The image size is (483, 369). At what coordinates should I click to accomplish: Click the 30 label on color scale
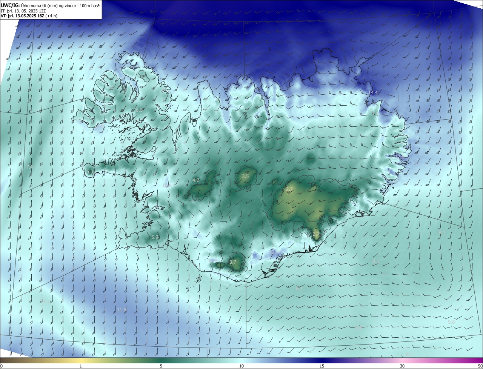click(402, 366)
